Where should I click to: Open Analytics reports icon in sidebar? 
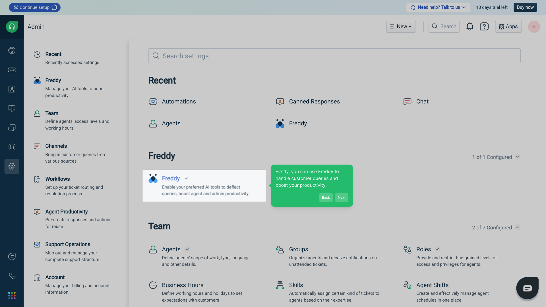click(x=12, y=147)
